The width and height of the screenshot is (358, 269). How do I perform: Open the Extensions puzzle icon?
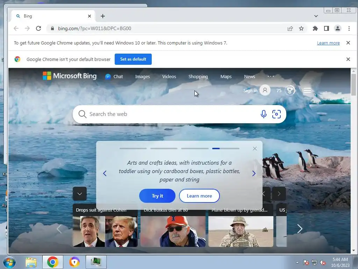click(315, 28)
